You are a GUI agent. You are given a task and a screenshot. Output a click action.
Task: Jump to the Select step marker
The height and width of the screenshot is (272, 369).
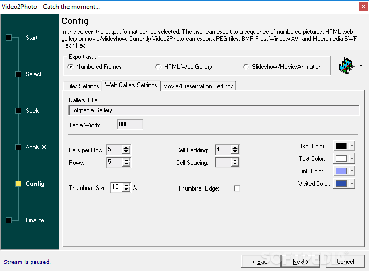tap(18, 74)
